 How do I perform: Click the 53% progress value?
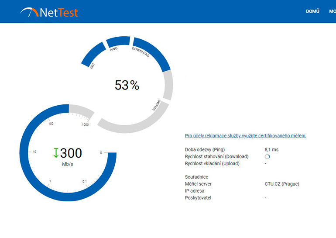[x=127, y=85]
